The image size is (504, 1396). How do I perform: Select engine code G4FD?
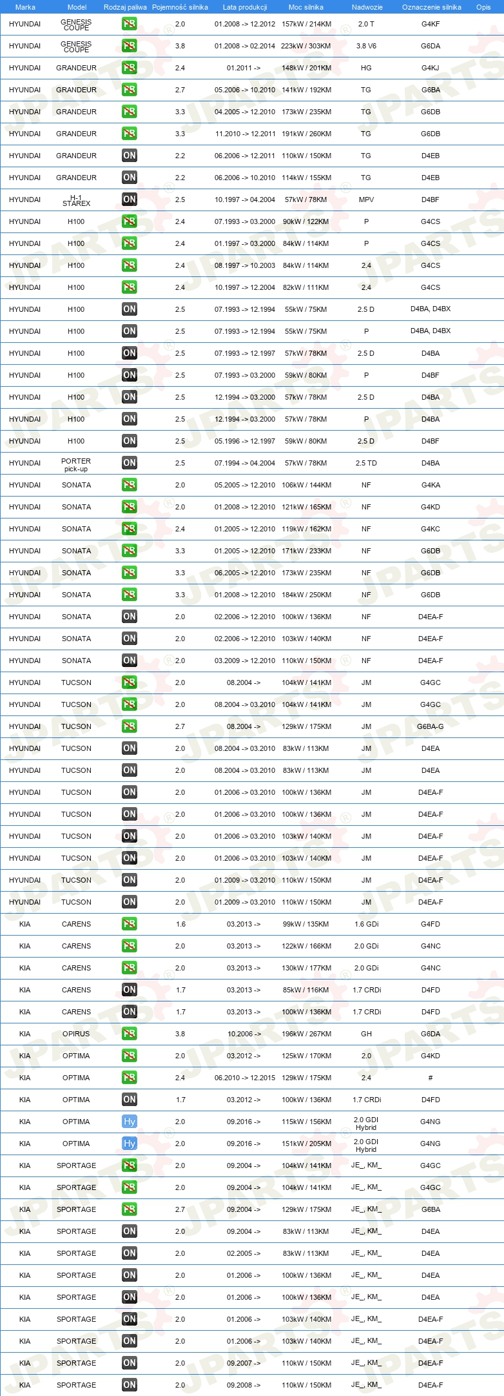coord(431,924)
